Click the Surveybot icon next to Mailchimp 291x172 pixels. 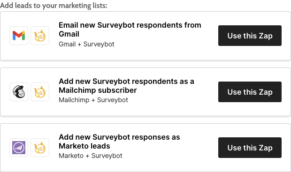click(40, 92)
